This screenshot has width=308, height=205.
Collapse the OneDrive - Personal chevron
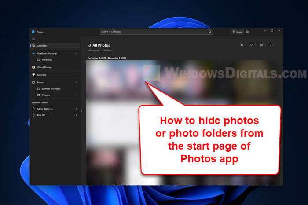click(x=76, y=53)
